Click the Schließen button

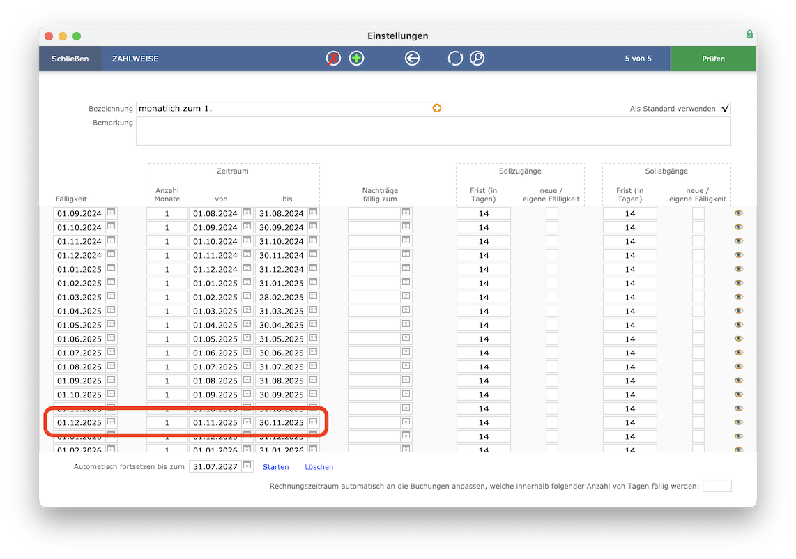point(70,59)
